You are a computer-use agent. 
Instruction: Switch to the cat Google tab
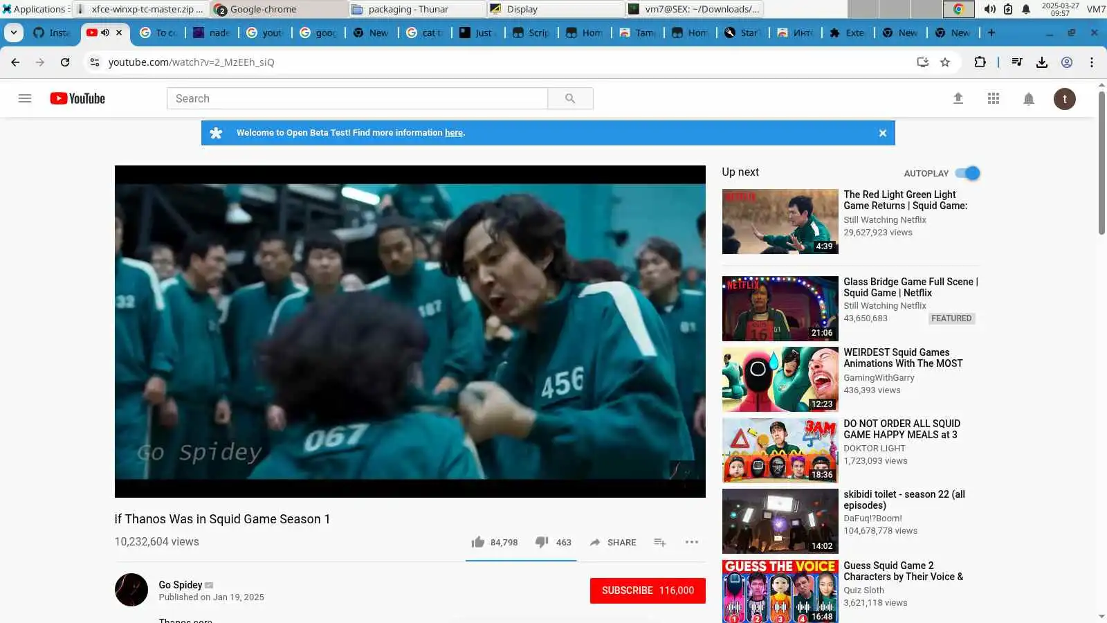tap(425, 33)
